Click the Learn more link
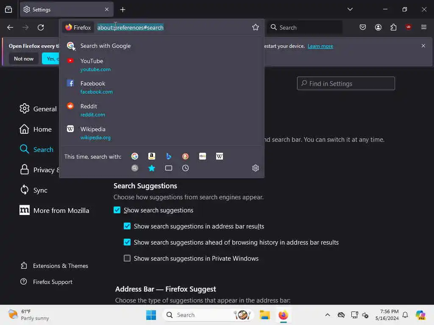Viewport: 434px width, 325px height. [x=320, y=46]
